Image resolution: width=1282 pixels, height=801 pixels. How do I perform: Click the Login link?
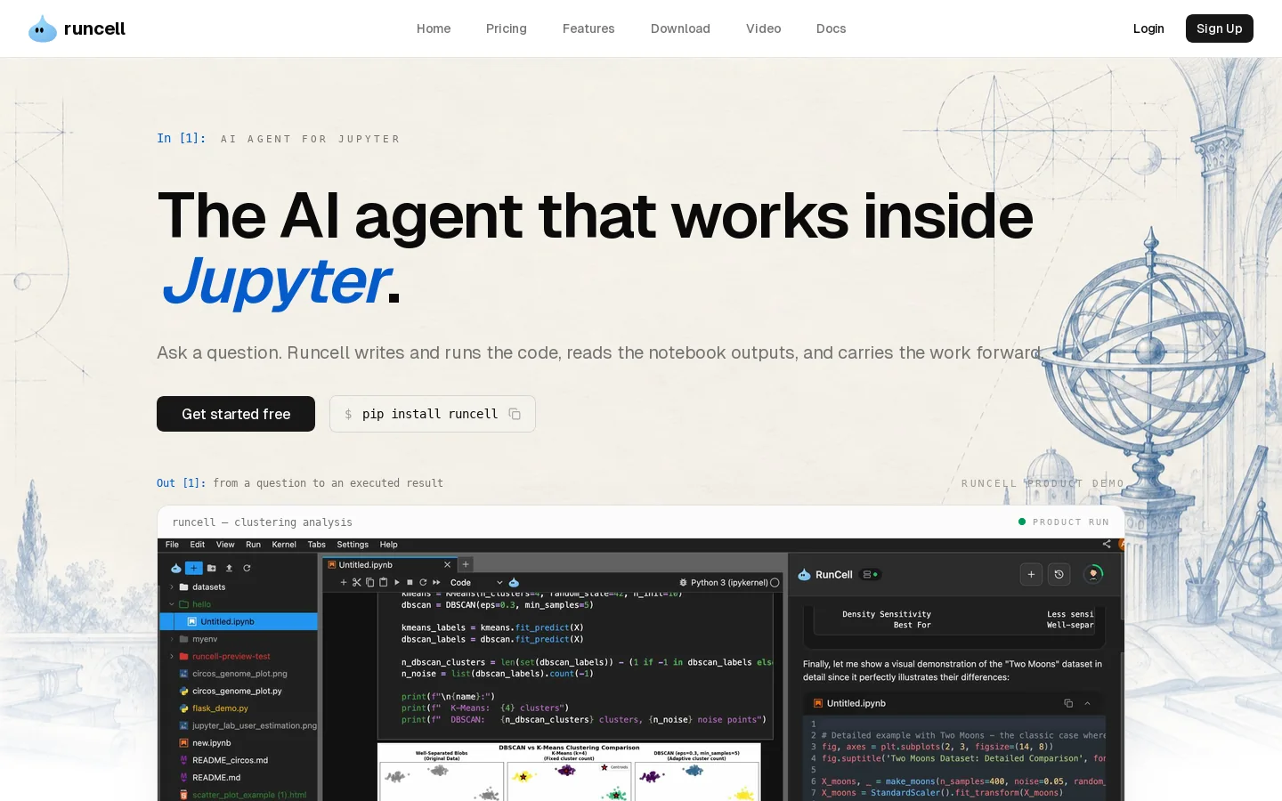pyautogui.click(x=1148, y=28)
